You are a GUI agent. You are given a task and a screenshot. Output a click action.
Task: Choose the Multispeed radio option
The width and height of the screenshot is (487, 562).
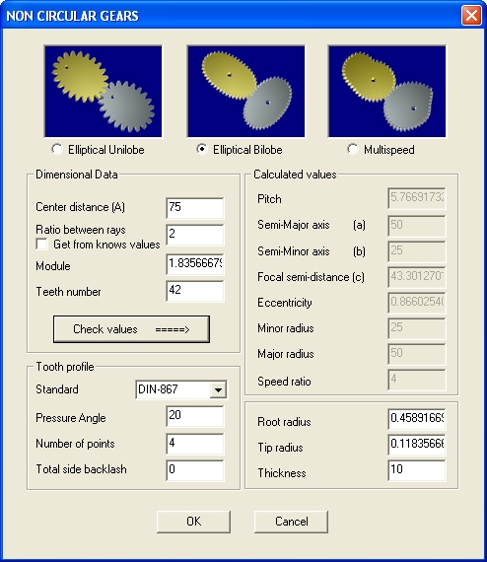(353, 149)
